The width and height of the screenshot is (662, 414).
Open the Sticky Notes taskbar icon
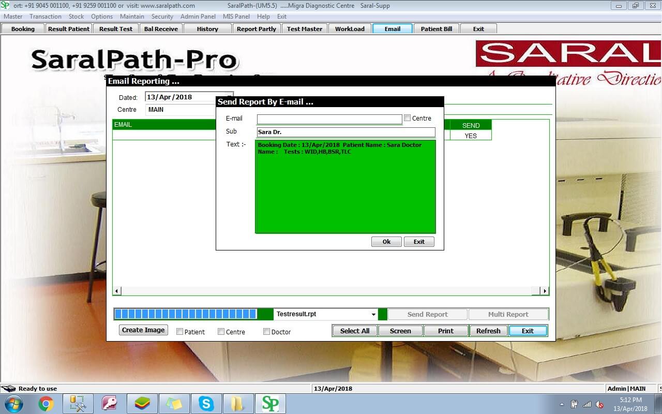point(174,404)
